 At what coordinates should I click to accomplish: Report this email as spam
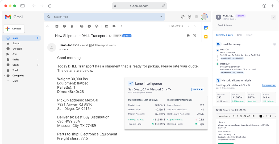(64, 26)
